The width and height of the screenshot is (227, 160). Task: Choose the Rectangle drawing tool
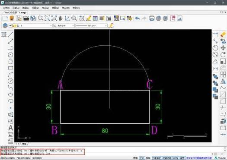10,68
